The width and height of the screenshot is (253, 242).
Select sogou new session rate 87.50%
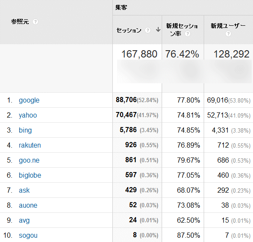click(x=188, y=235)
